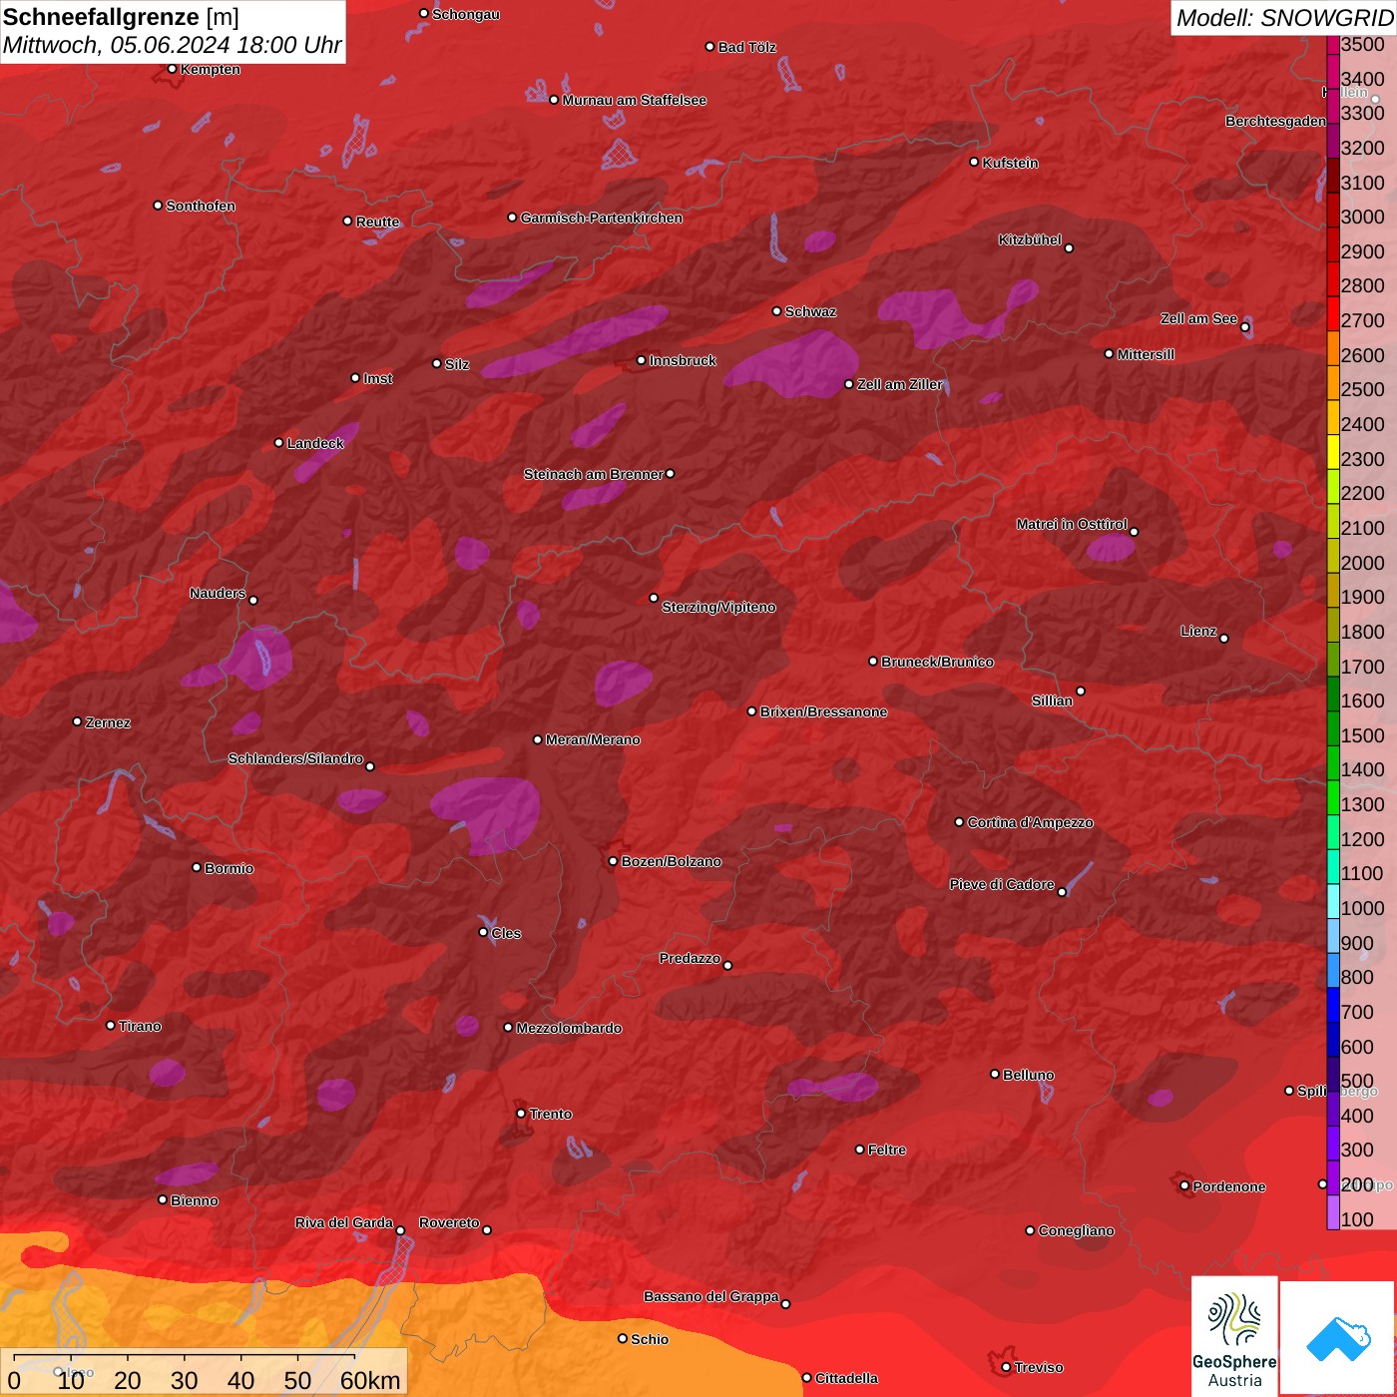
Task: Click the Mezzolombardo label
Action: coord(569,1028)
